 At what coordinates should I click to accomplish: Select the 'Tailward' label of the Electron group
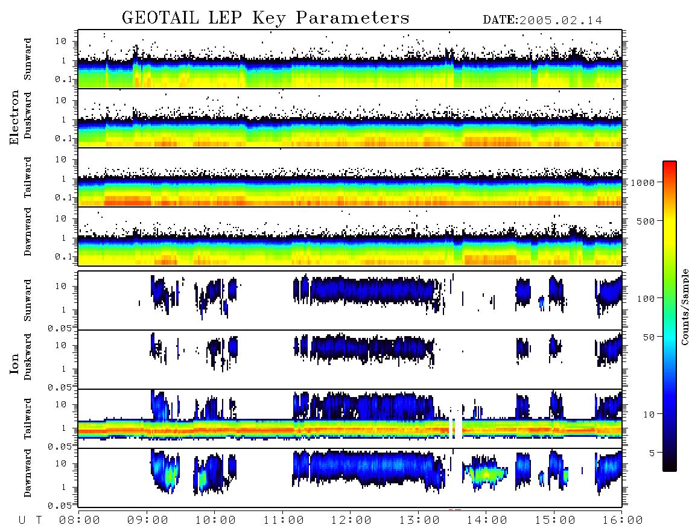click(x=28, y=177)
